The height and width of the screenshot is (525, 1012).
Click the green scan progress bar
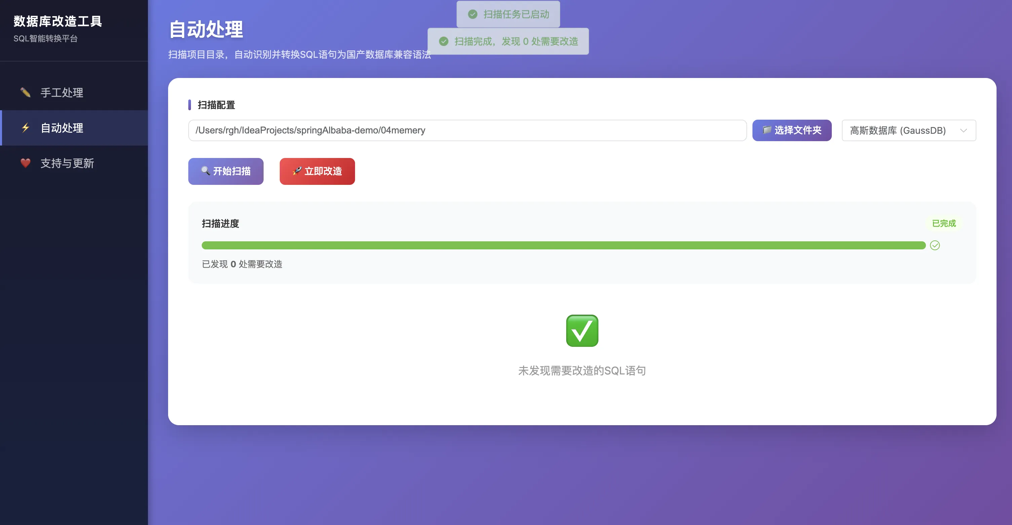click(x=564, y=245)
